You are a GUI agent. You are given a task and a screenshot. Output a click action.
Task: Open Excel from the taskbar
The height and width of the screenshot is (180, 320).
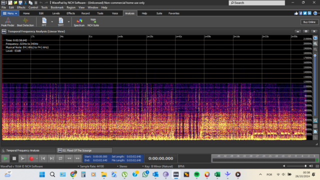click(217, 174)
